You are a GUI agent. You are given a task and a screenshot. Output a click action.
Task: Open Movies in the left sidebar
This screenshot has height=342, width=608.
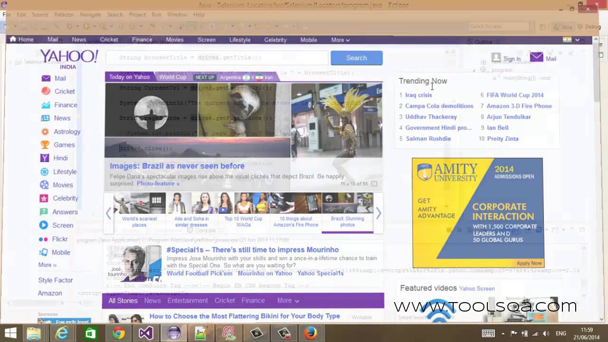click(x=57, y=185)
